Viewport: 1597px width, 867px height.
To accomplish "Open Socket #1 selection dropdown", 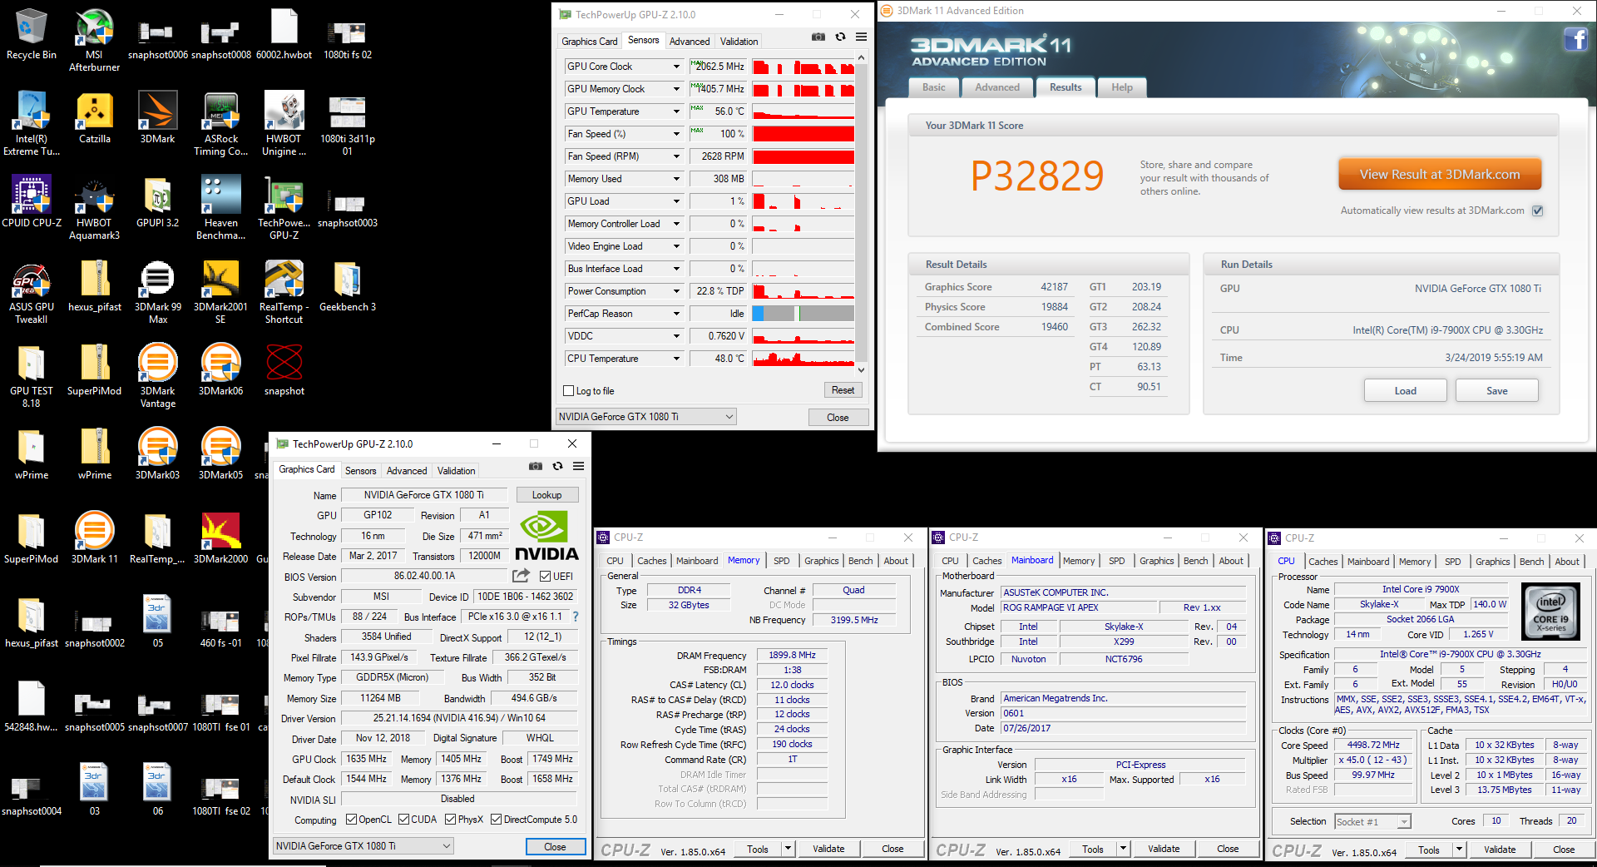I will coord(1372,821).
